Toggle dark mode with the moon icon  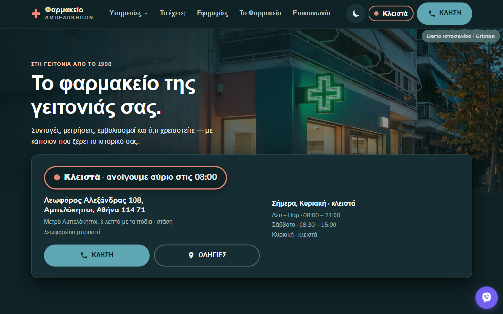pyautogui.click(x=355, y=13)
